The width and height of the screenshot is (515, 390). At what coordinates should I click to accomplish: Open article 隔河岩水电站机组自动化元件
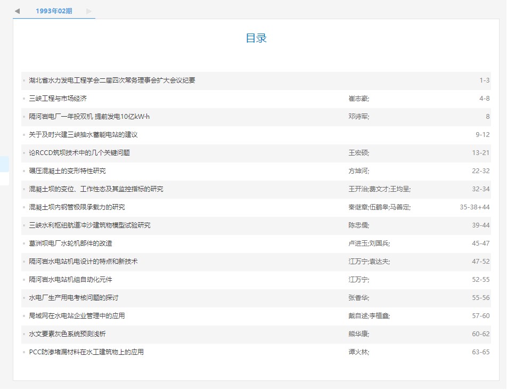point(71,280)
